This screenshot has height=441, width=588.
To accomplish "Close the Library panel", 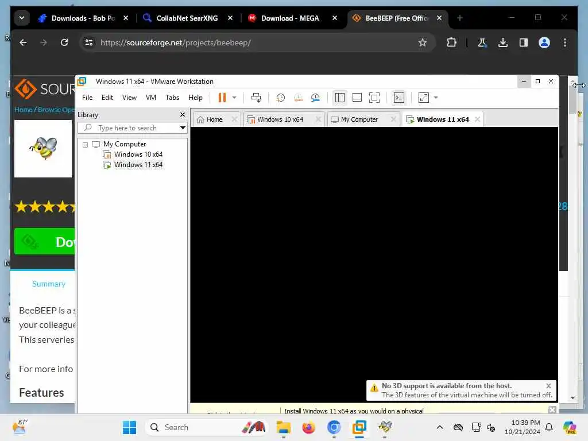I will [x=183, y=115].
